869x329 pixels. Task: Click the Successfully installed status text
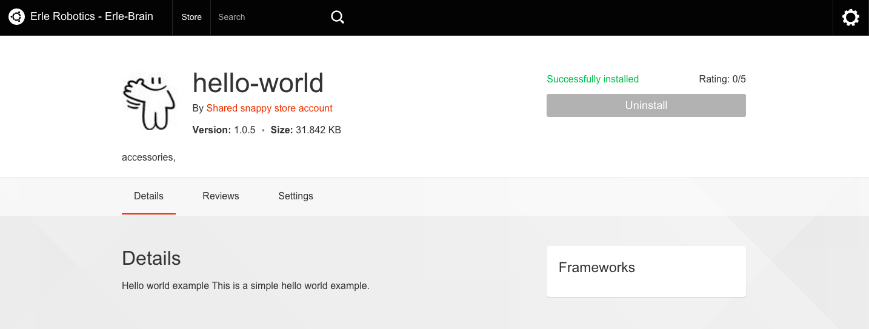[592, 79]
